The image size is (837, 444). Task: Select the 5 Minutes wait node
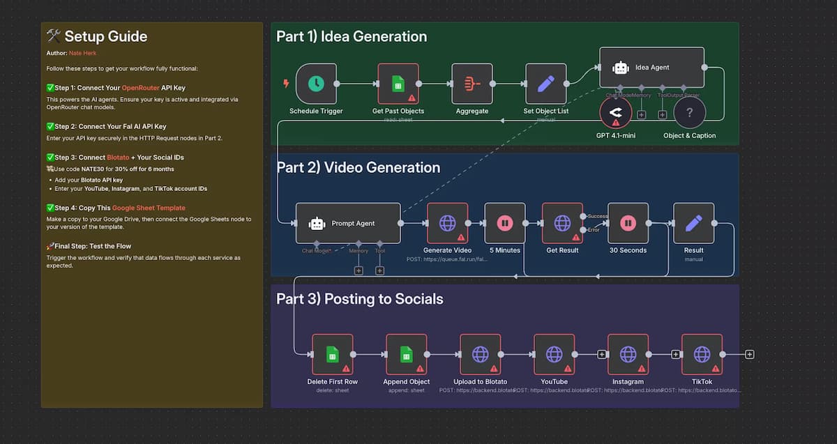504,223
